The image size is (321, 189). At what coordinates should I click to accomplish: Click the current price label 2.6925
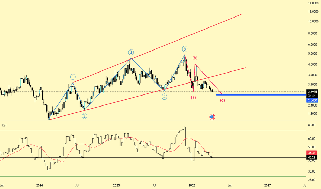point(312,92)
